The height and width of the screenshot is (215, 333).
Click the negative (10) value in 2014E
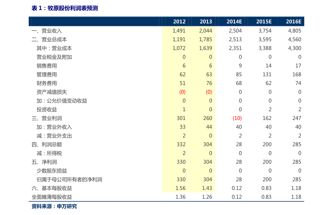pos(237,118)
